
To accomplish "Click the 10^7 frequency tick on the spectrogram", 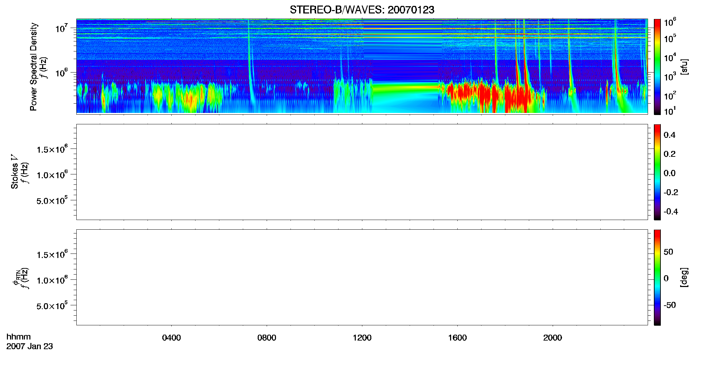I will (61, 28).
